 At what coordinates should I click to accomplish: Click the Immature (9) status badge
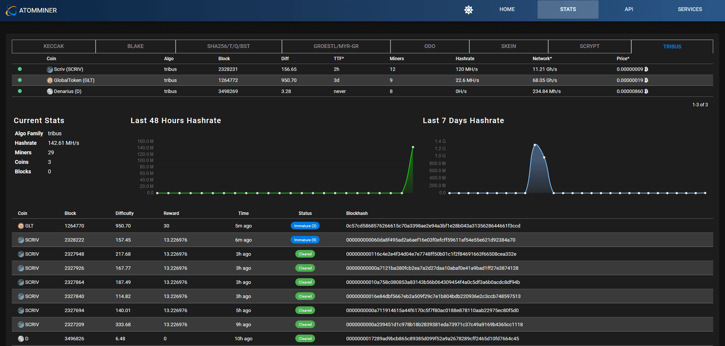[x=305, y=240]
